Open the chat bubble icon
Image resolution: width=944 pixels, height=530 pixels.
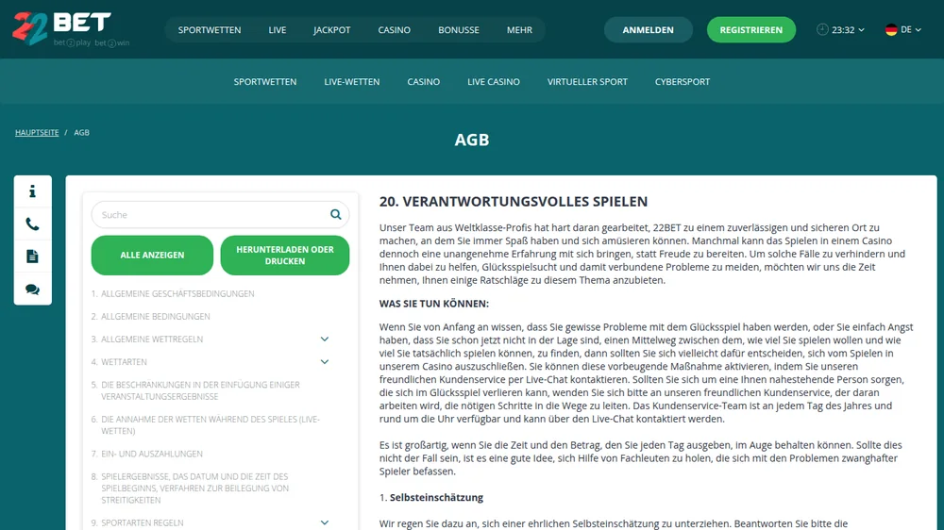(32, 290)
